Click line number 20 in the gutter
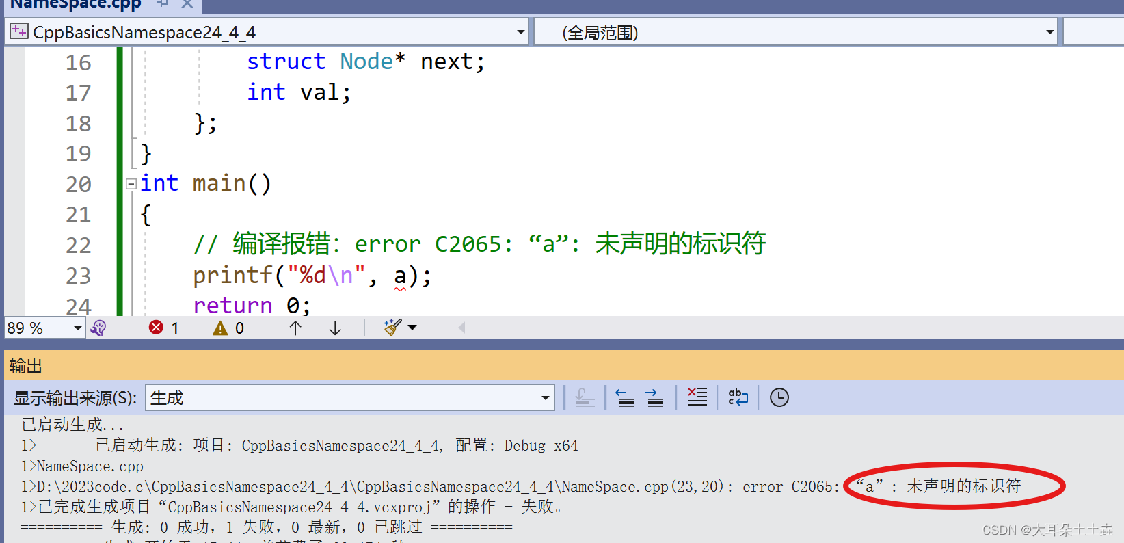1124x543 pixels. 78,184
